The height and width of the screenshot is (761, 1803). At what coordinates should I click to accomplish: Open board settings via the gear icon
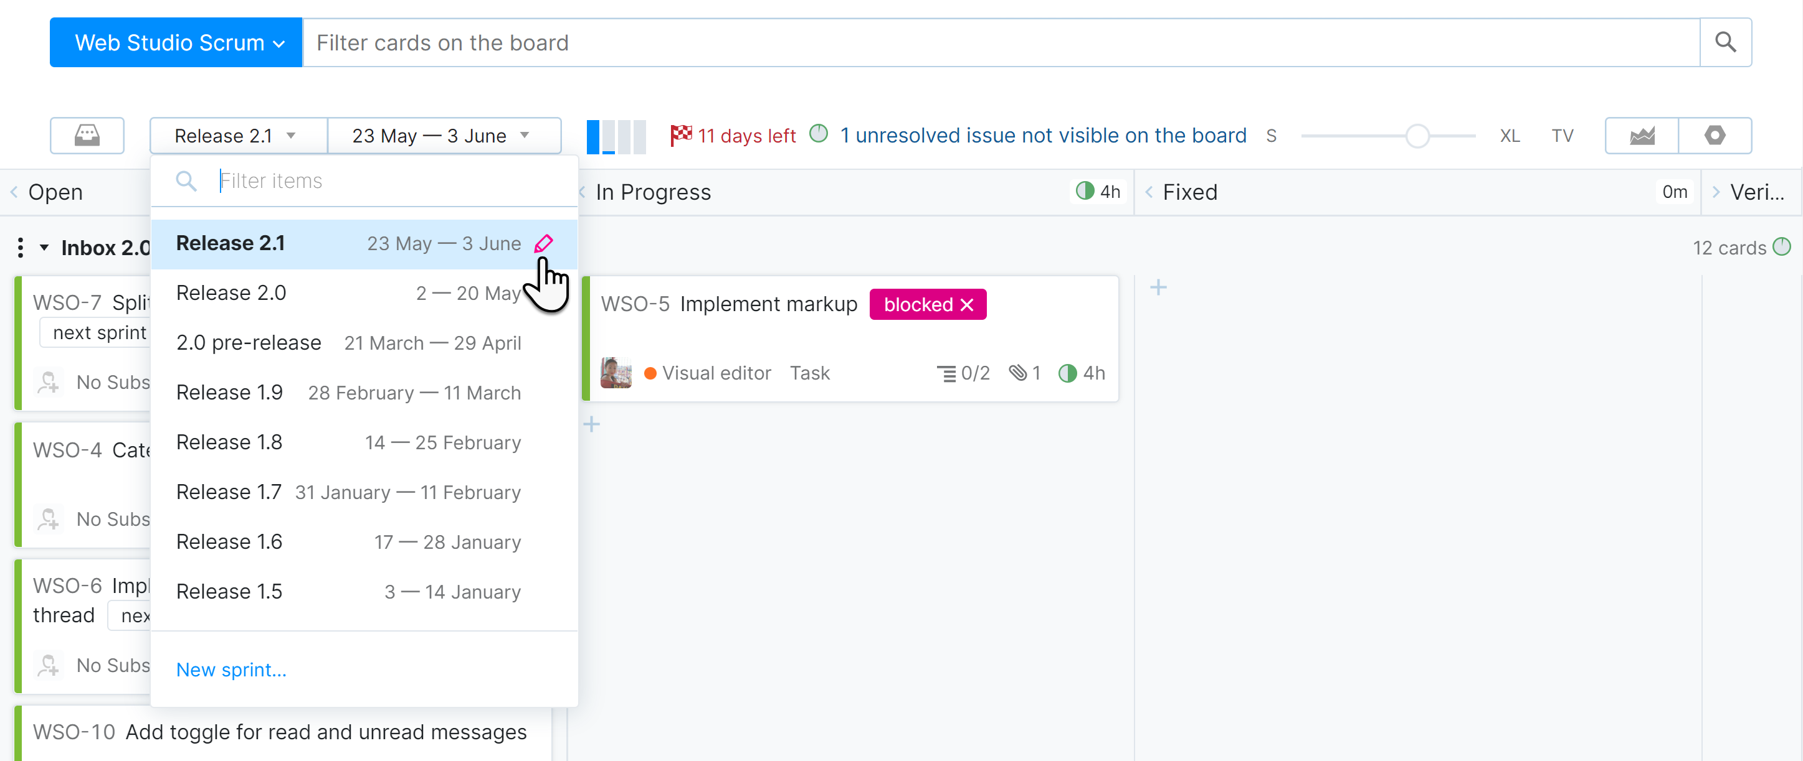pyautogui.click(x=1715, y=136)
